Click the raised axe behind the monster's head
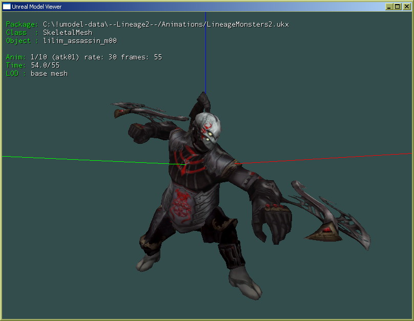The width and height of the screenshot is (414, 321). [149, 112]
